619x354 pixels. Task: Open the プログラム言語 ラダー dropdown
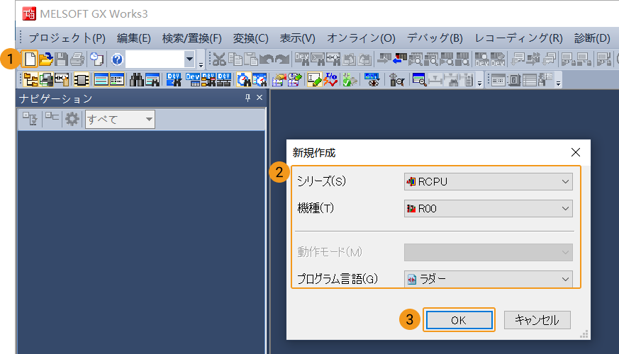click(x=489, y=279)
